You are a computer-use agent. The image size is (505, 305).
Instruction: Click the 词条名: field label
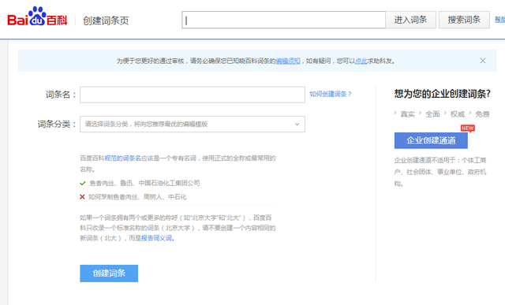(61, 95)
